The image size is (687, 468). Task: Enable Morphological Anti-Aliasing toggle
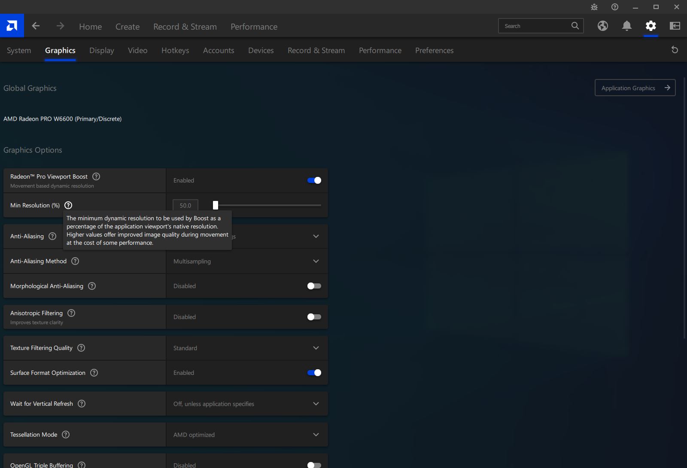tap(314, 286)
